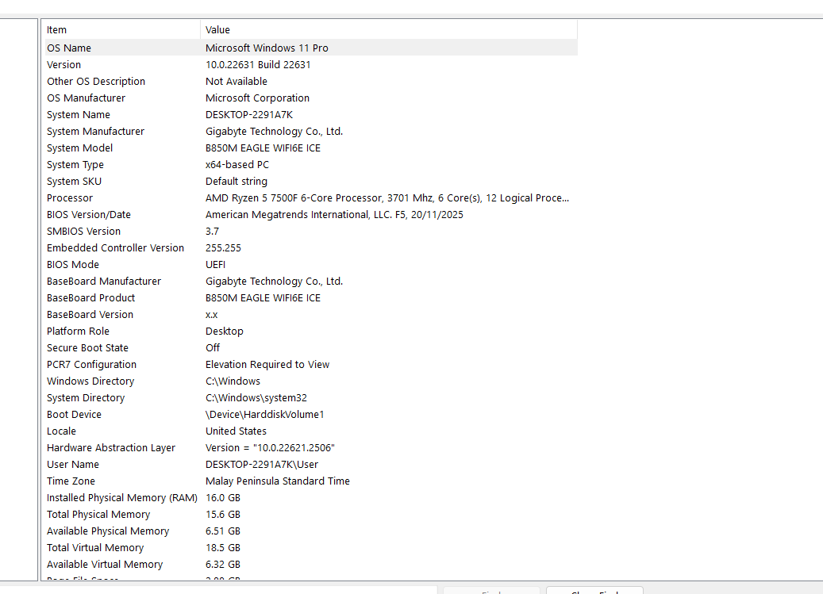
Task: Select the Boot Device label
Action: click(74, 415)
